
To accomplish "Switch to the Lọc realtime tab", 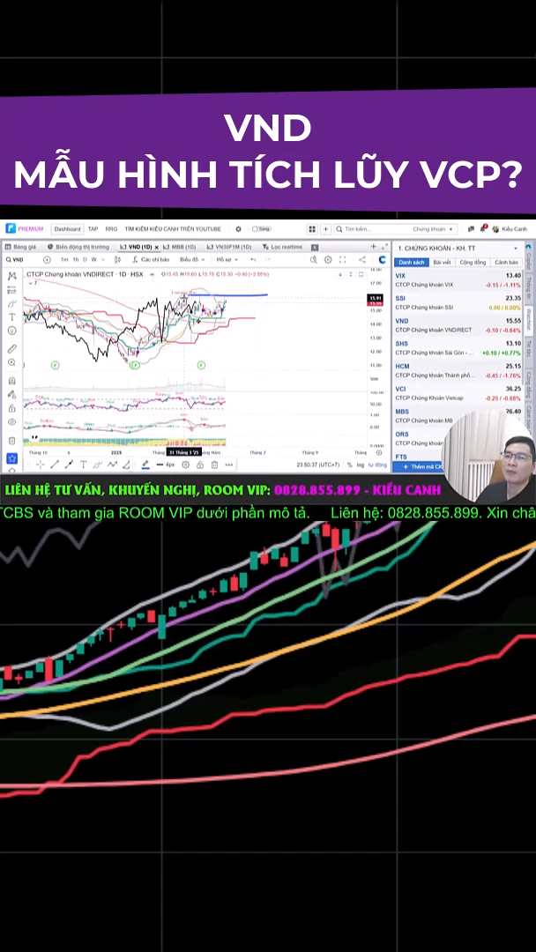I will tap(283, 247).
